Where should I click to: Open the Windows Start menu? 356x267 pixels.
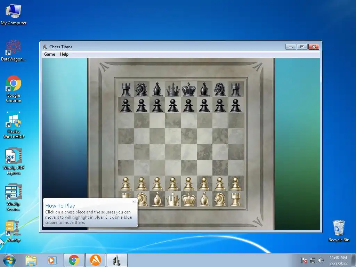click(9, 260)
